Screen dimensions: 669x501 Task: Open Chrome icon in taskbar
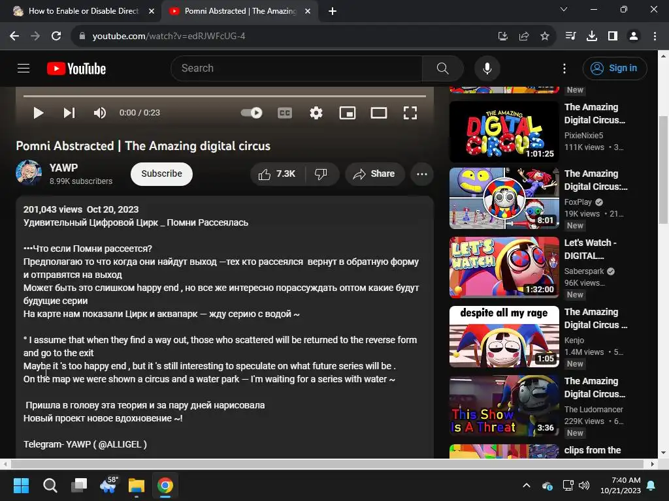point(165,485)
